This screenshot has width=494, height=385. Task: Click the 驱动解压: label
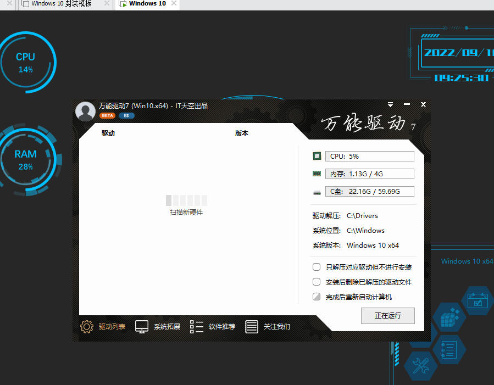pyautogui.click(x=327, y=216)
